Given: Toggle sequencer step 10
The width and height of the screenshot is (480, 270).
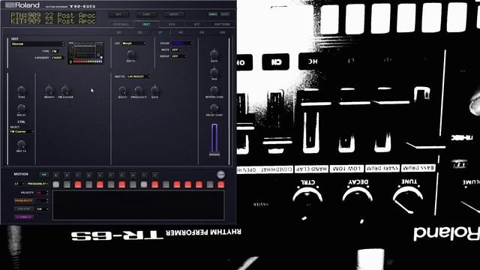Looking at the screenshot, I should coord(155,184).
